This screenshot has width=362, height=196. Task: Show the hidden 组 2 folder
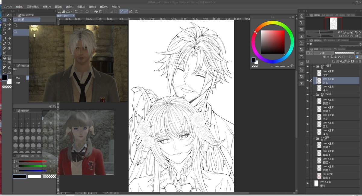click(x=307, y=139)
